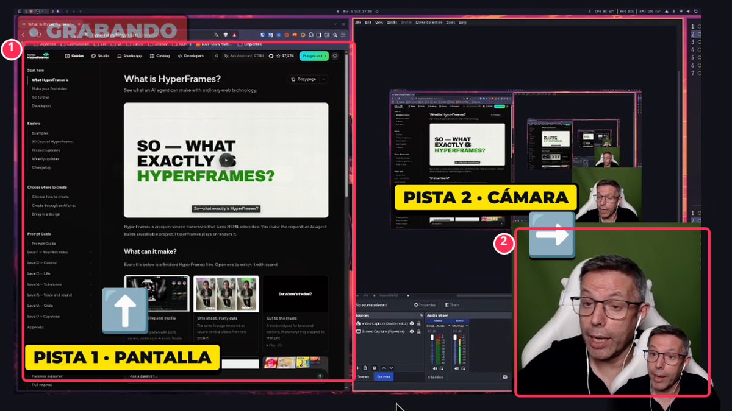Open the GitHub icon in the HyperFrames header

(x=271, y=56)
